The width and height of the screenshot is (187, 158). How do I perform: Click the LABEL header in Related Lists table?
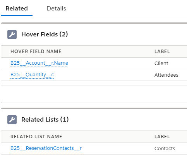[162, 137]
